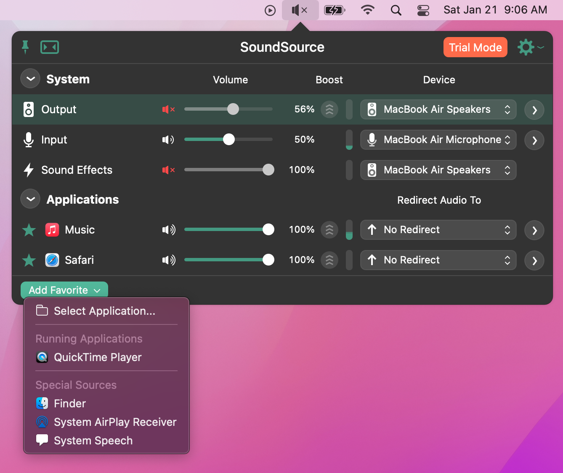The image size is (563, 473).
Task: Click the System AirPlay Receiver icon
Action: pos(42,422)
